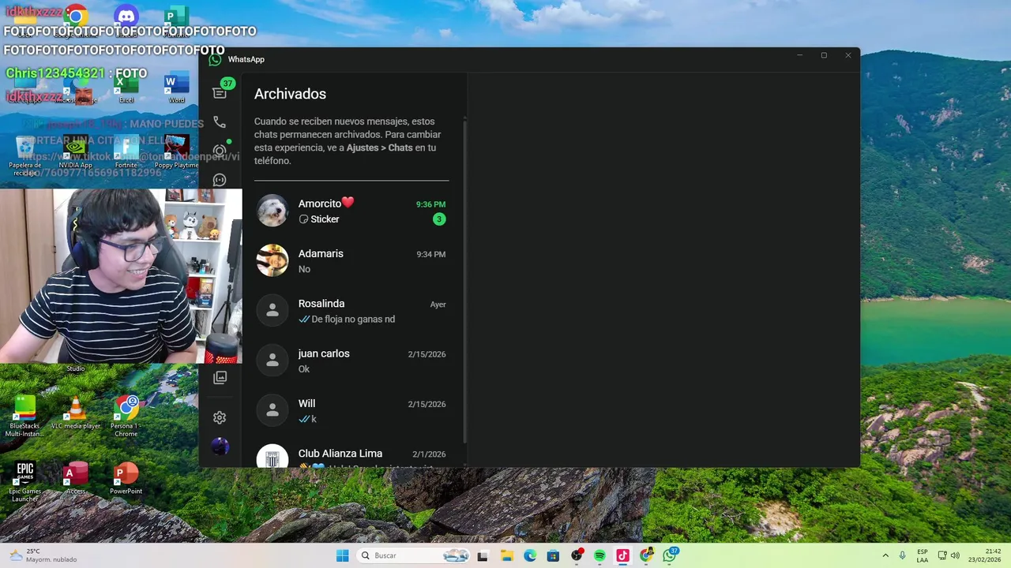Select the Google Chrome desktop shortcut
Screen dimensions: 1011x568
pyautogui.click(x=76, y=21)
